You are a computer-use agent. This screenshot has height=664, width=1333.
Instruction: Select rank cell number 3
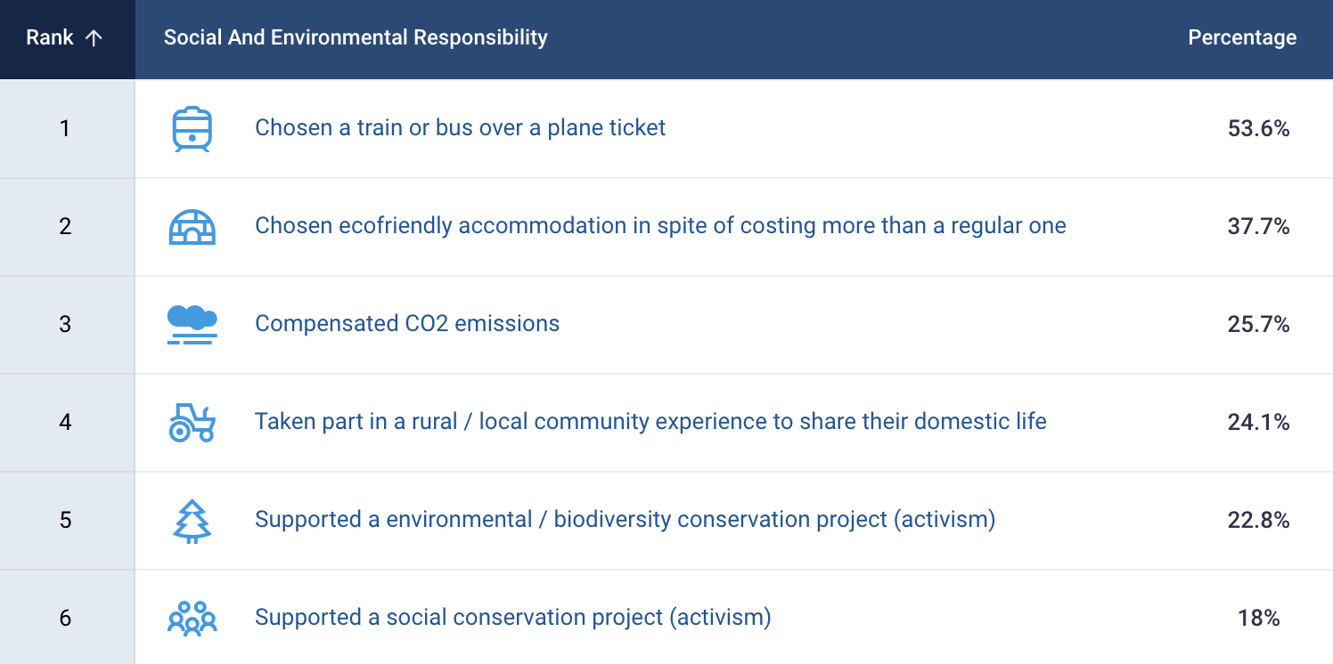(x=65, y=324)
